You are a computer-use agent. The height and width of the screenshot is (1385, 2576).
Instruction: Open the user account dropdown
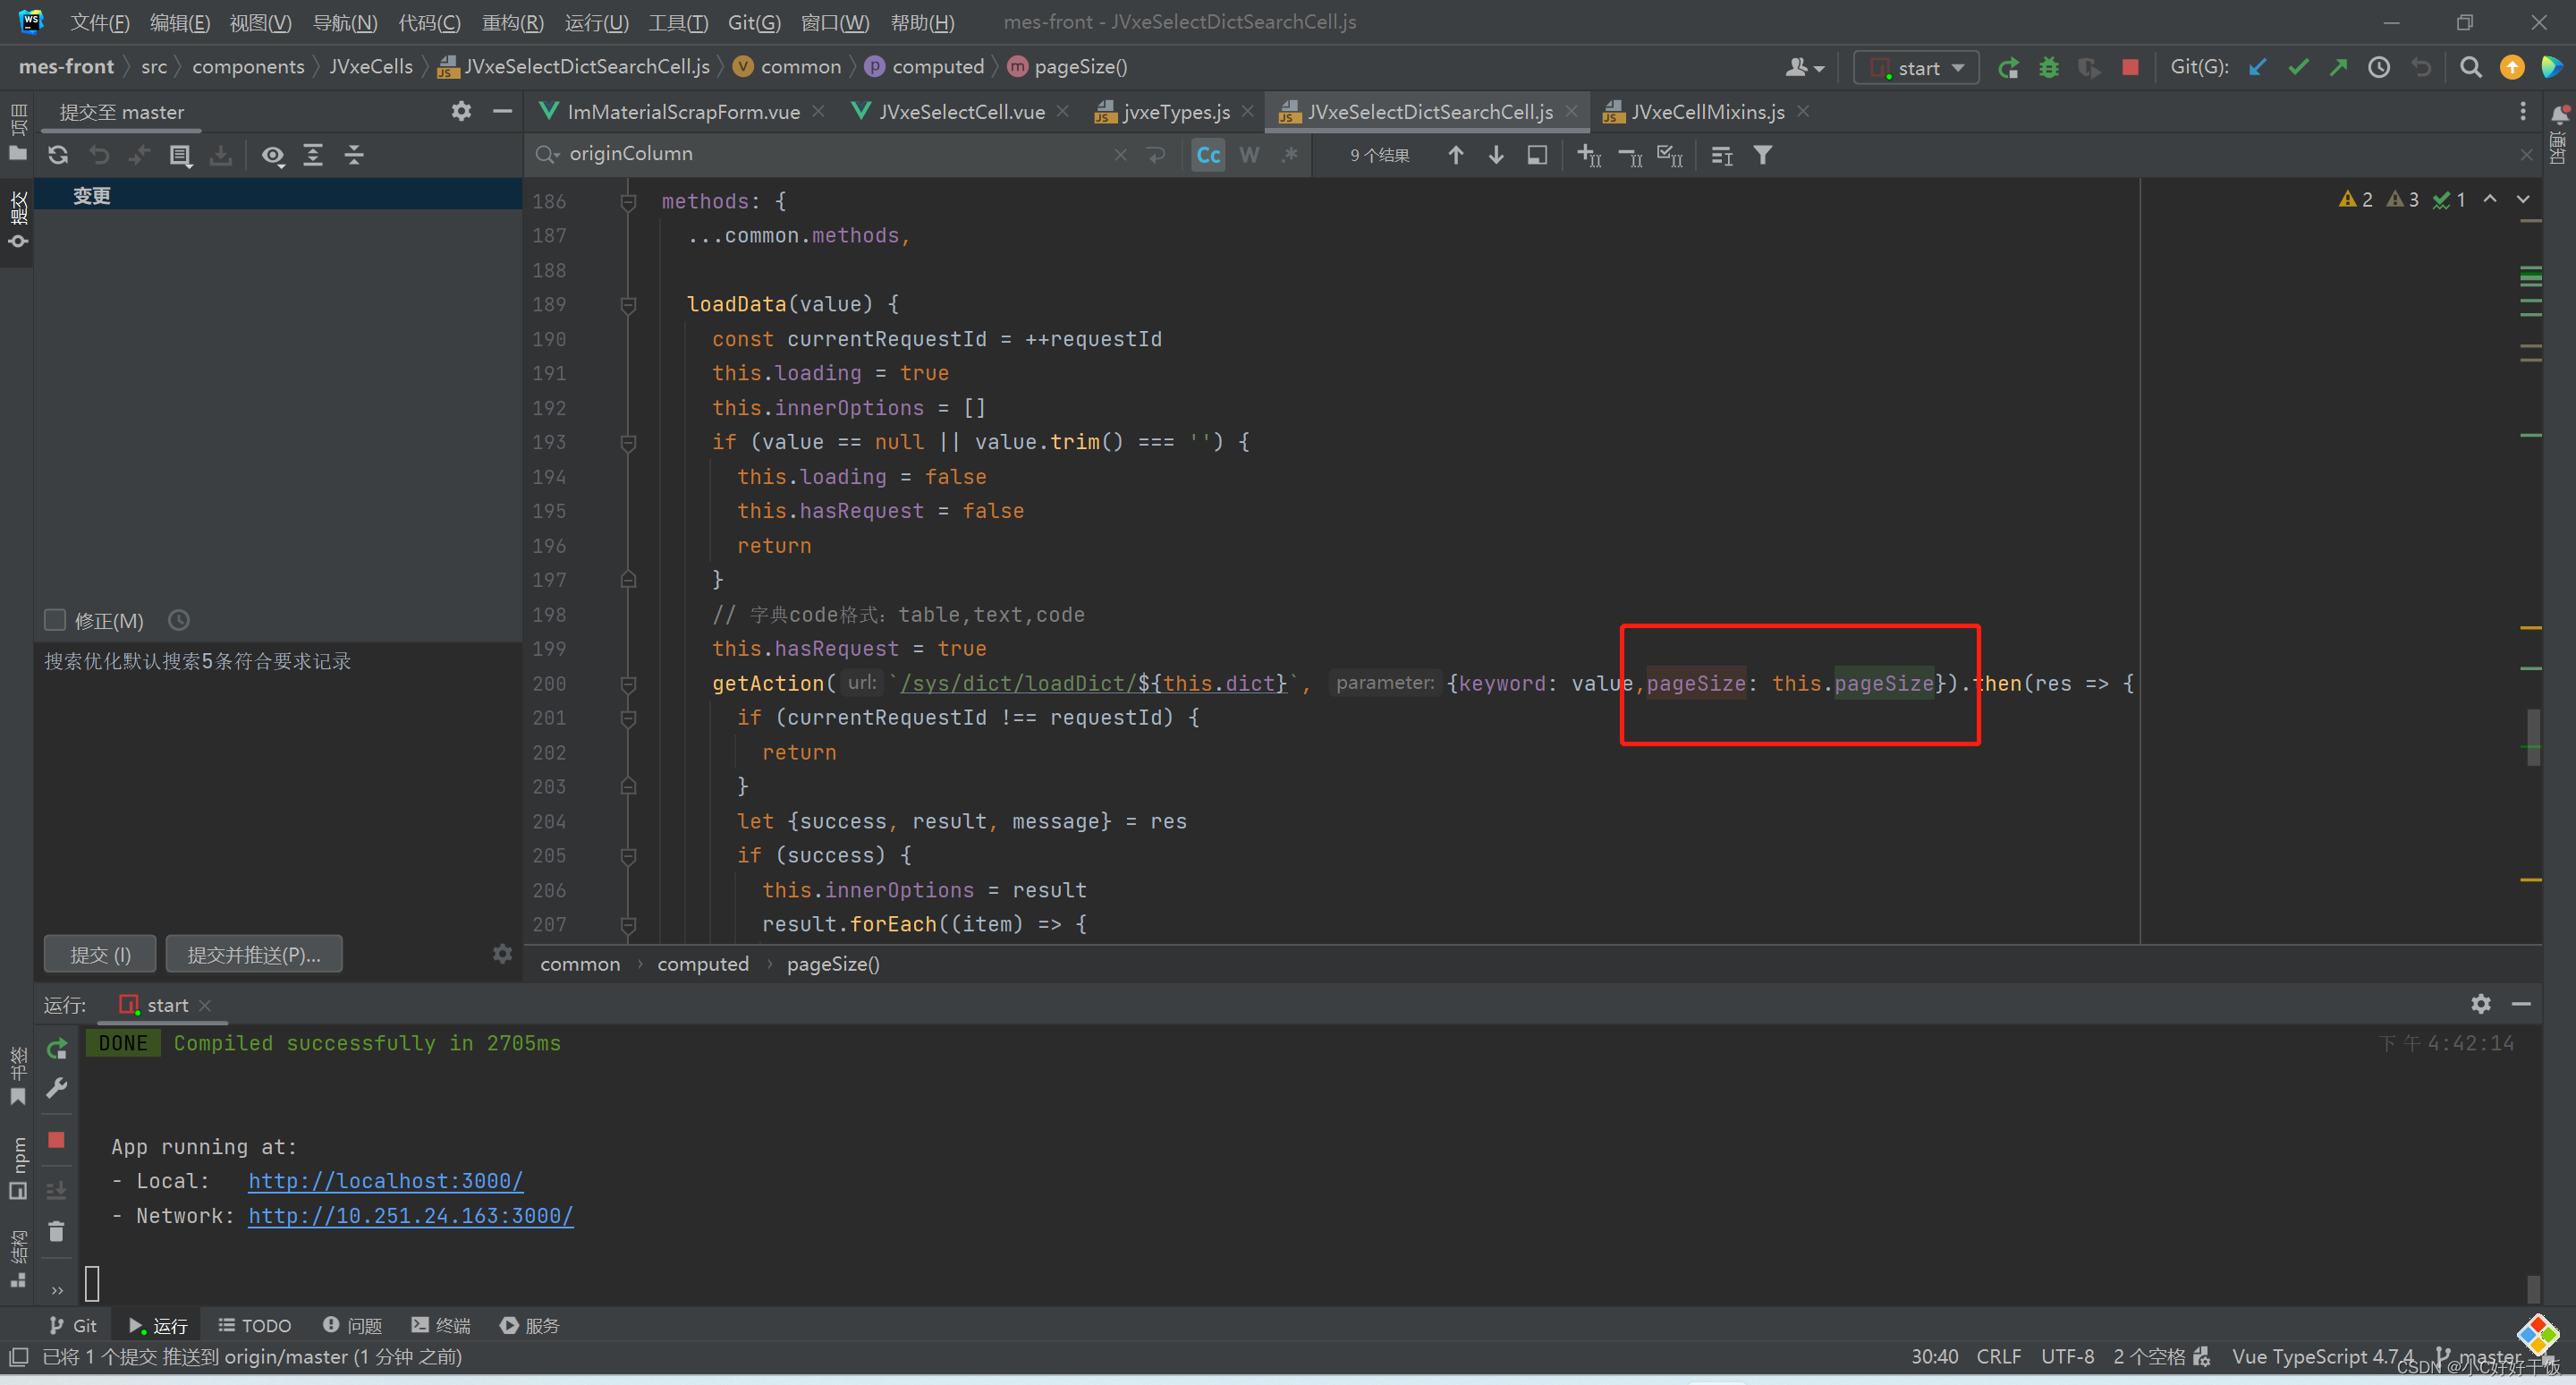point(1805,67)
